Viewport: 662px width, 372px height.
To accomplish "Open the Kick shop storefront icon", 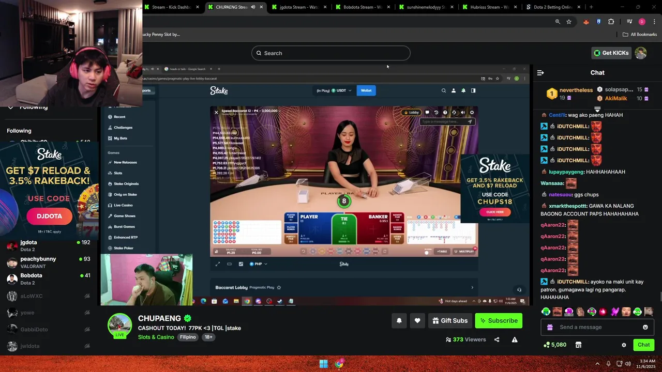I will click(578, 345).
